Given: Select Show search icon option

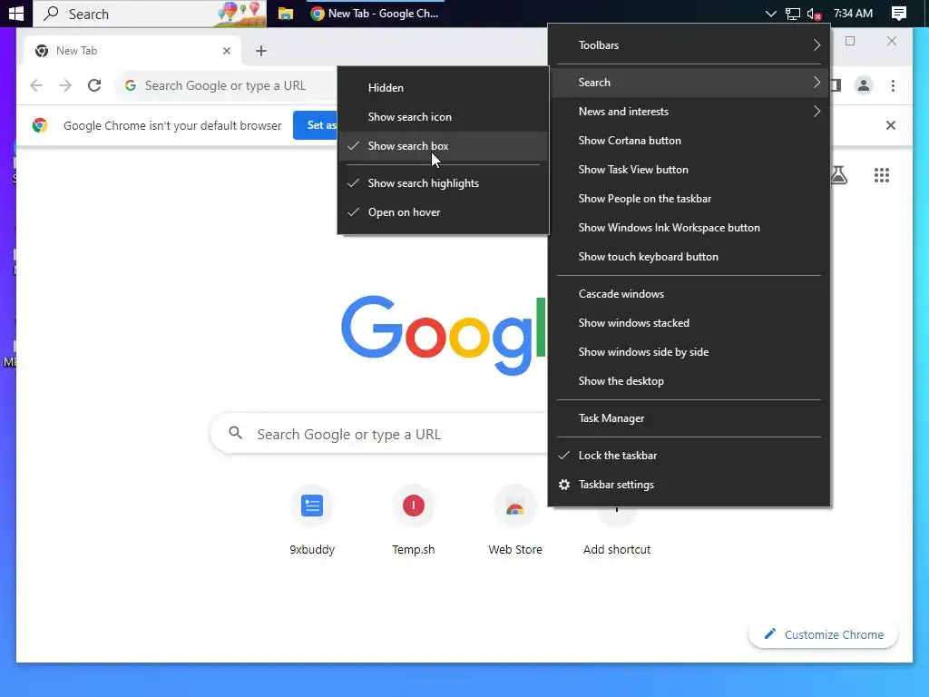Looking at the screenshot, I should pyautogui.click(x=443, y=117).
